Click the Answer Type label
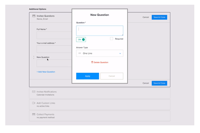The width and height of the screenshot is (200, 133). 82,47
